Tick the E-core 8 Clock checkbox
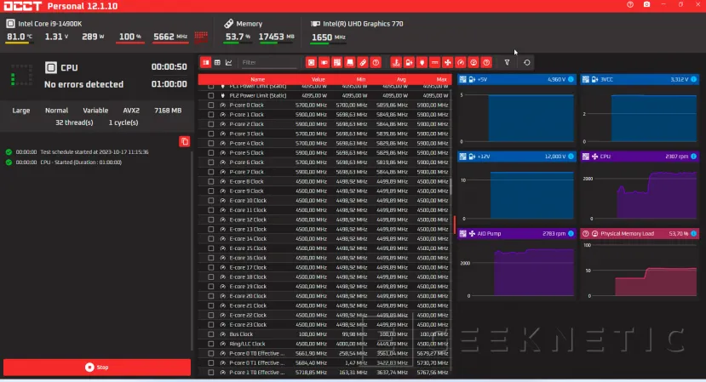The height and width of the screenshot is (382, 706). tap(210, 182)
